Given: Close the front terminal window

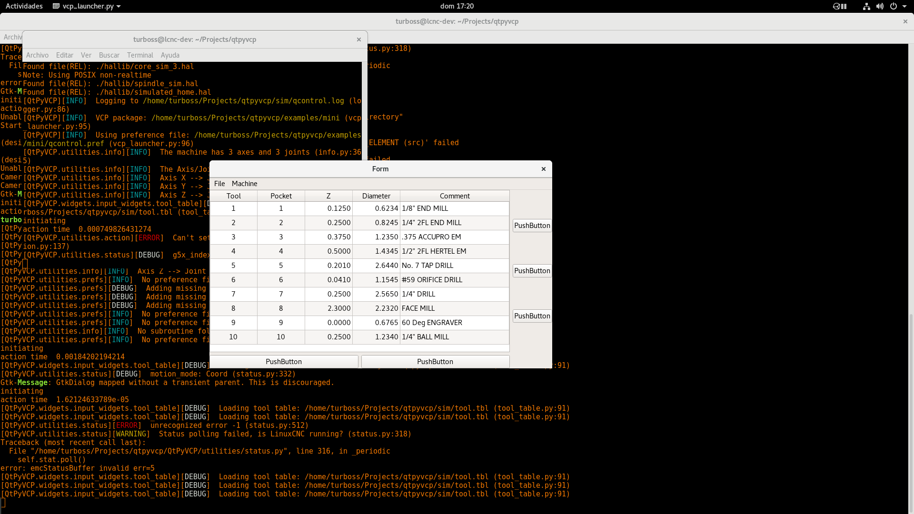Looking at the screenshot, I should 359,40.
